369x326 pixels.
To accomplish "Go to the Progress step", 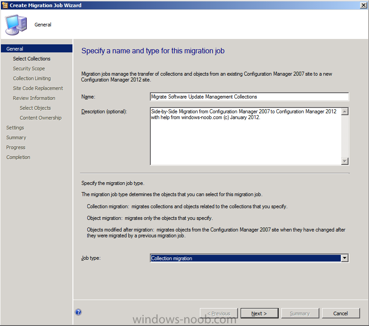I will (16, 147).
